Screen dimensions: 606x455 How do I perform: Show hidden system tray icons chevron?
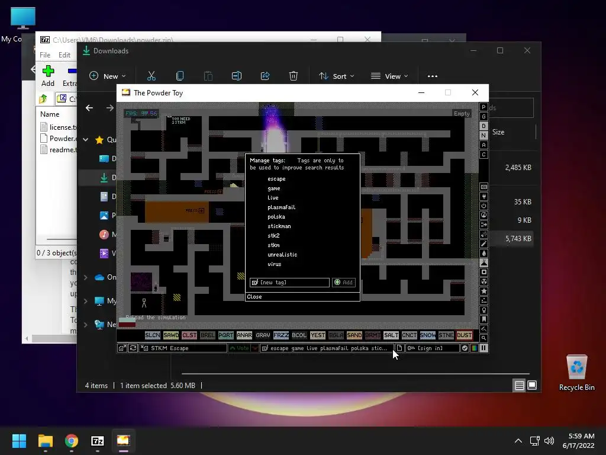pyautogui.click(x=518, y=441)
